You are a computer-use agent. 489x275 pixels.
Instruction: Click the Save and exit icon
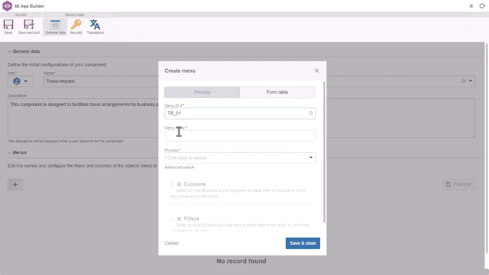click(29, 25)
